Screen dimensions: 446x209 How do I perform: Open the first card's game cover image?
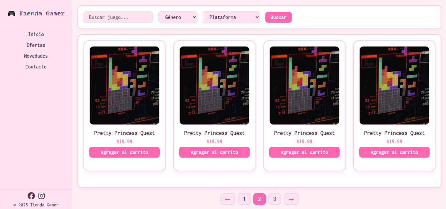tap(124, 85)
